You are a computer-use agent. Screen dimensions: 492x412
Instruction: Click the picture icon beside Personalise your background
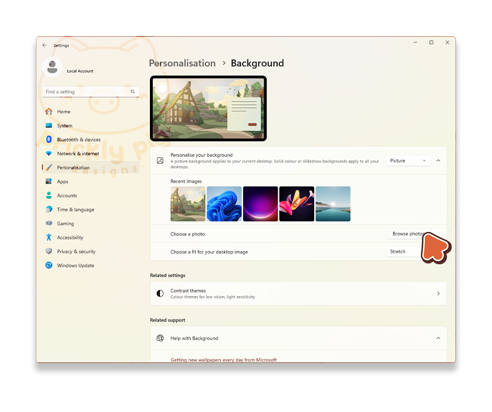160,161
